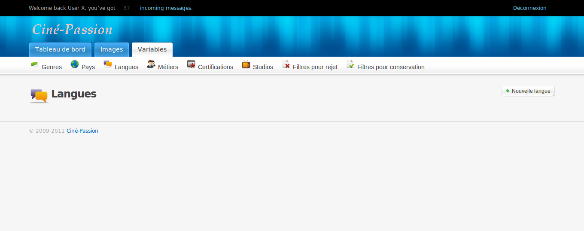Switch to the Images tab
Image resolution: width=584 pixels, height=231 pixels.
[x=112, y=49]
